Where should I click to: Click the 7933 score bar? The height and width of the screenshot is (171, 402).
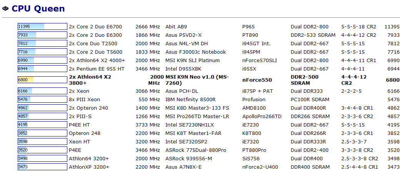coord(42,35)
